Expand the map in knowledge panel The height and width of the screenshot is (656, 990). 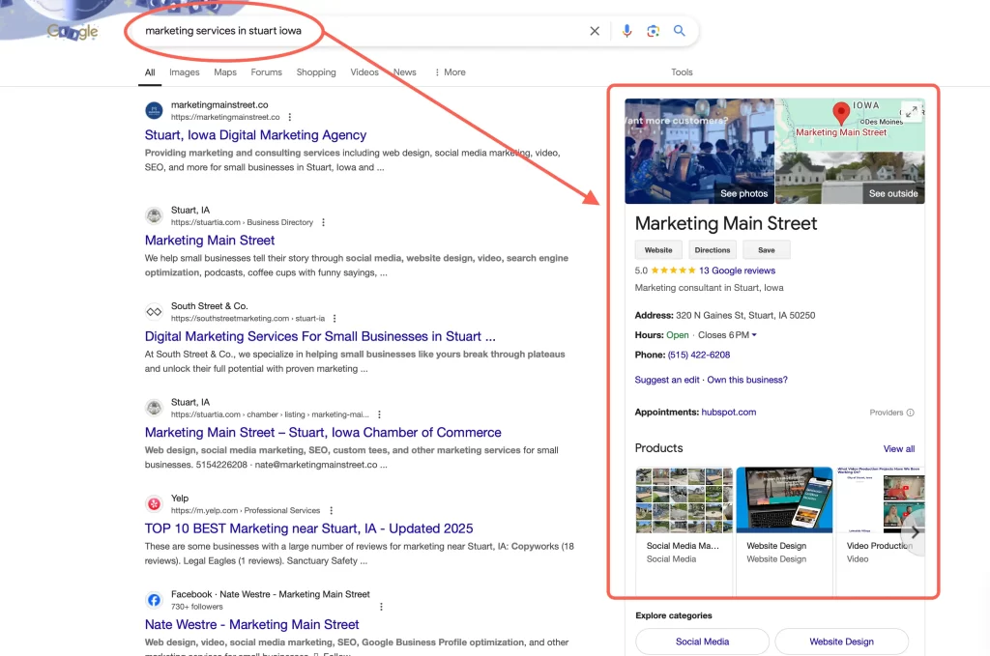911,111
